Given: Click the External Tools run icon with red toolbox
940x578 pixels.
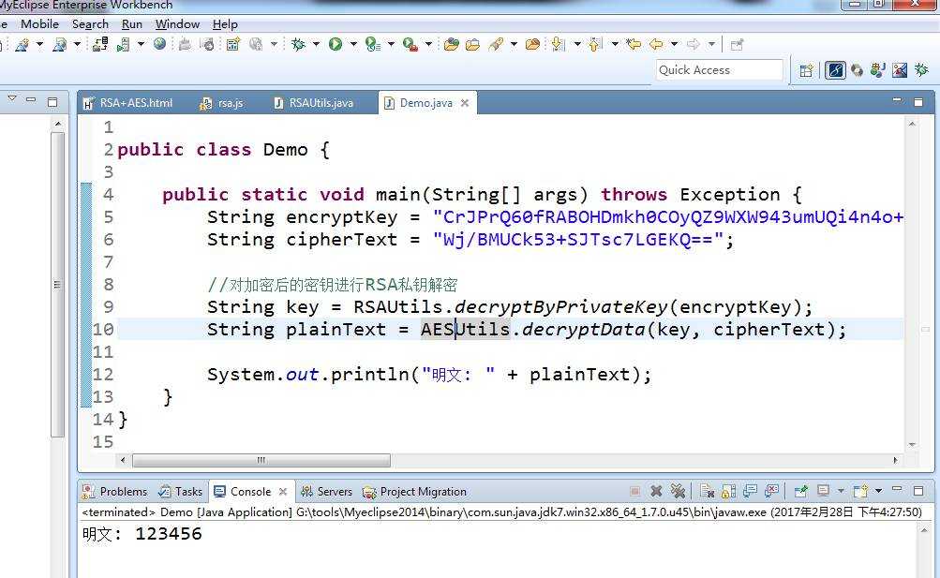Looking at the screenshot, I should [410, 44].
